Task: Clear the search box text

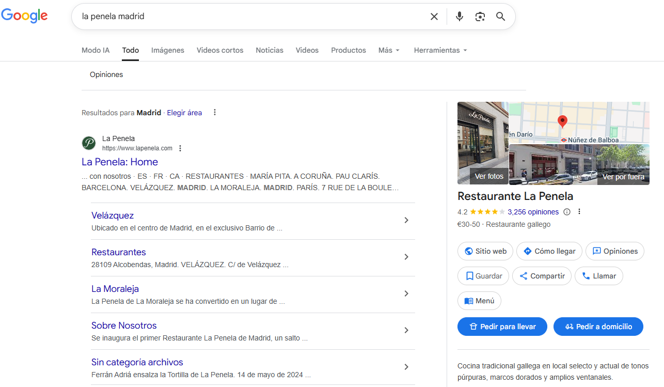Action: click(434, 17)
